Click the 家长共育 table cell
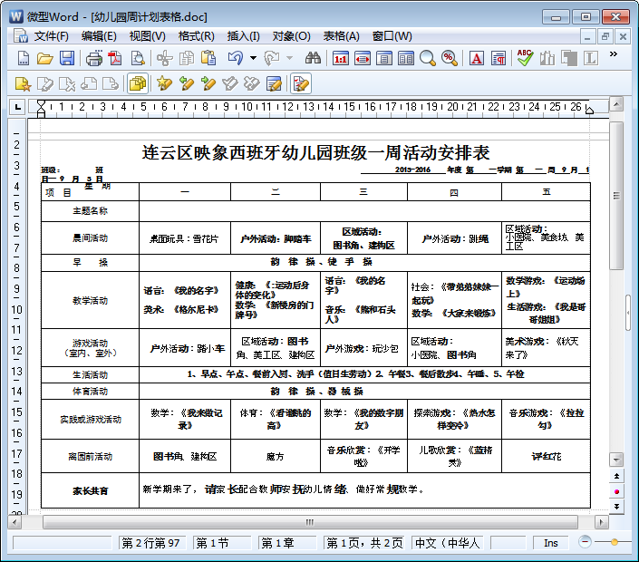This screenshot has width=639, height=562. coord(90,490)
